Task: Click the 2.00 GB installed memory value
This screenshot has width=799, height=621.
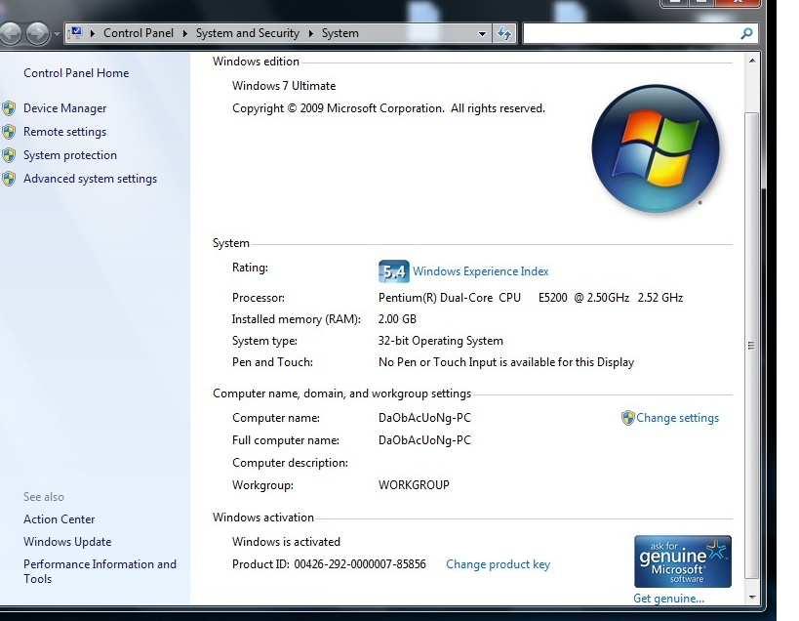Action: [397, 319]
